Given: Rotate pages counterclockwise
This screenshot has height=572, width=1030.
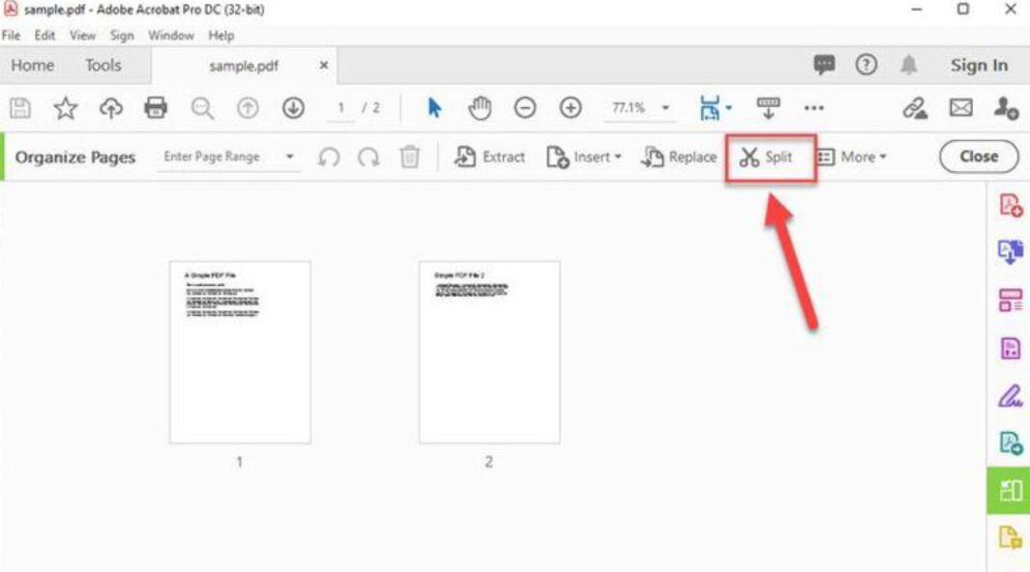Looking at the screenshot, I should 329,157.
